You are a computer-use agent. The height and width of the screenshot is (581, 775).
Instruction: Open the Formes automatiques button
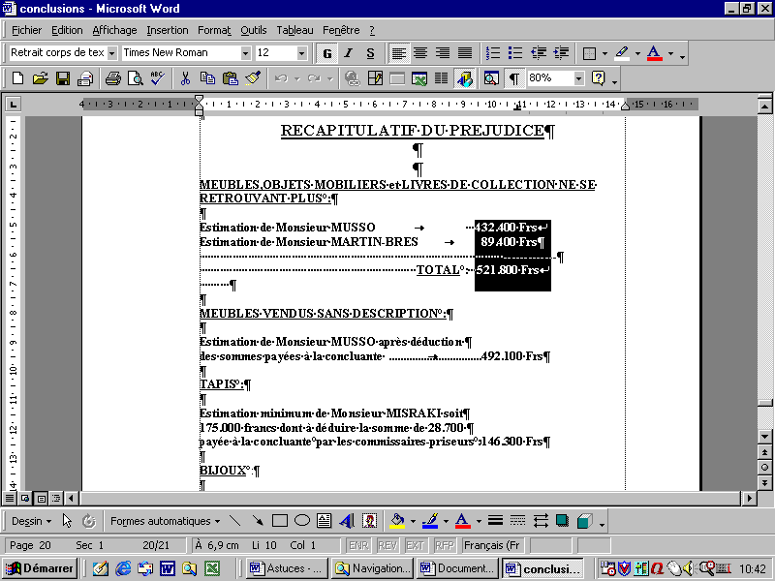[165, 521]
